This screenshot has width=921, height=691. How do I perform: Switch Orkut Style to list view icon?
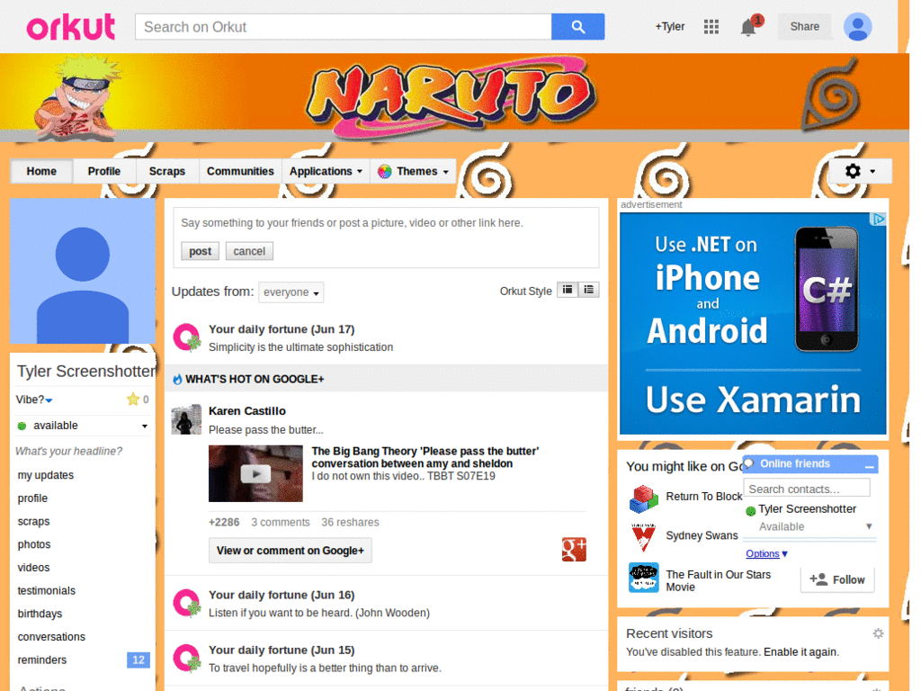click(588, 289)
